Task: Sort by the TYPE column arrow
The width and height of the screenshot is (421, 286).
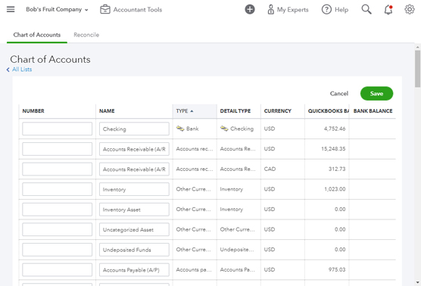Action: click(x=192, y=111)
